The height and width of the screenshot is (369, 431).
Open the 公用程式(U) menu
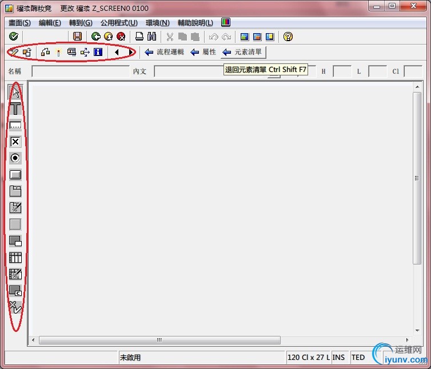point(119,23)
